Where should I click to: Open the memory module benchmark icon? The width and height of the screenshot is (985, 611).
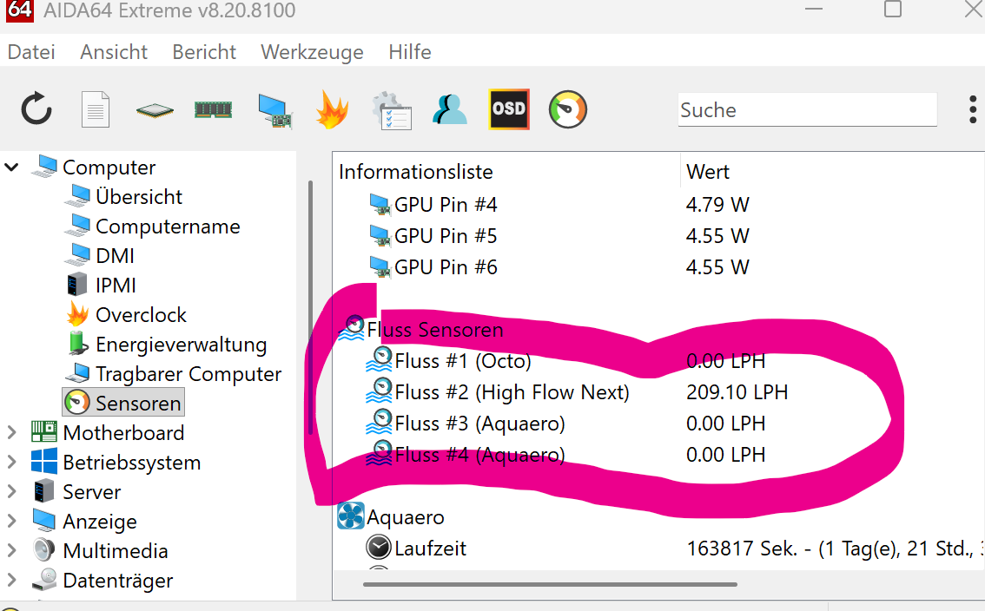pyautogui.click(x=213, y=109)
